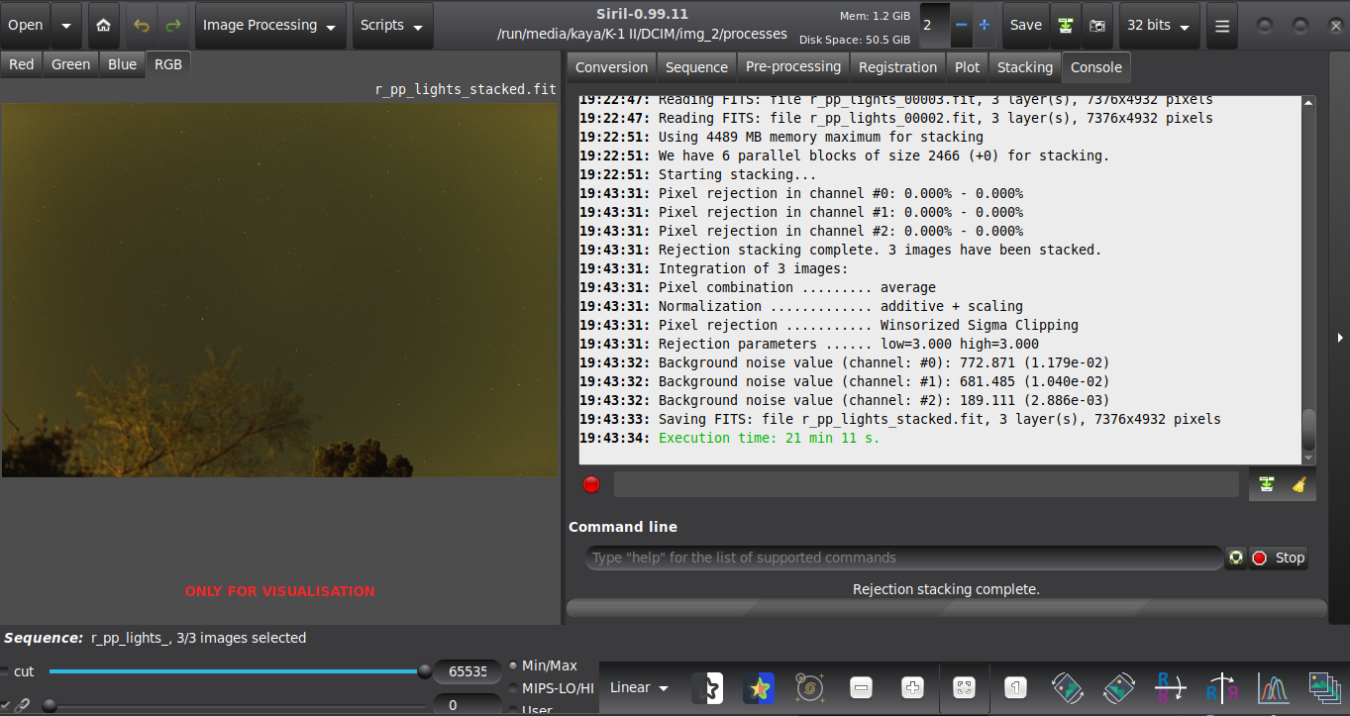Viewport: 1350px width, 716px height.
Task: Take a snapshot with the camera icon
Action: (x=1097, y=26)
